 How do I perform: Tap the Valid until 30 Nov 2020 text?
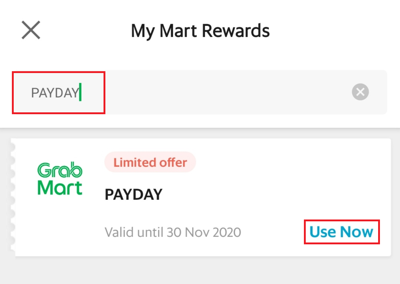click(x=173, y=232)
